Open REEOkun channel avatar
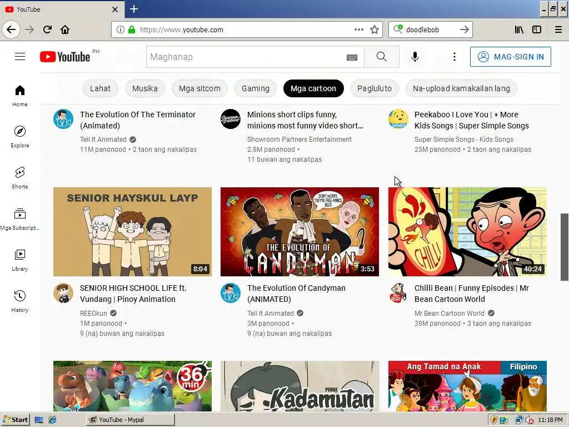Viewport: 569px width, 427px height. tap(63, 293)
